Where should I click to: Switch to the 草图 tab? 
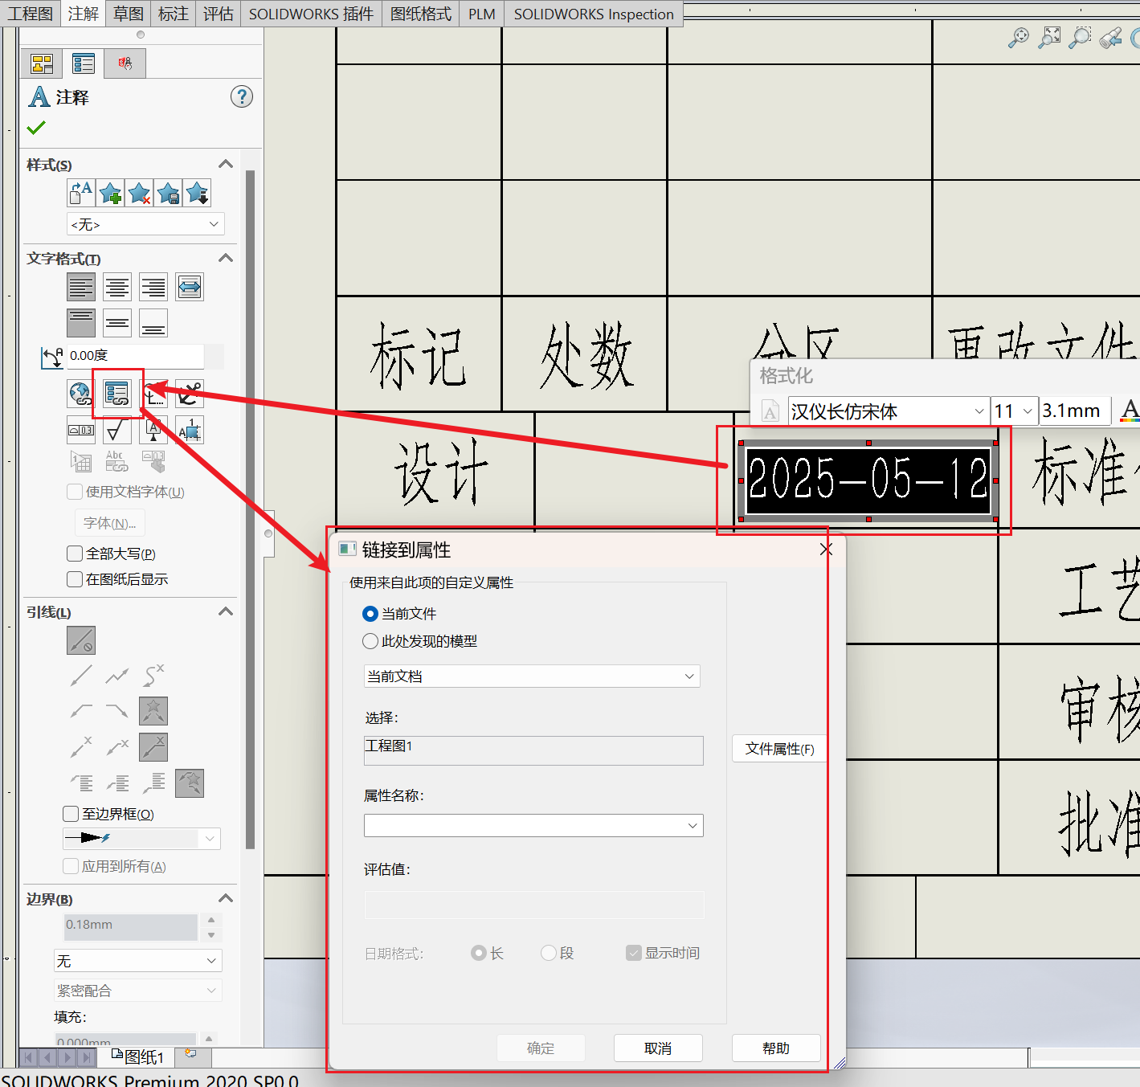point(129,14)
